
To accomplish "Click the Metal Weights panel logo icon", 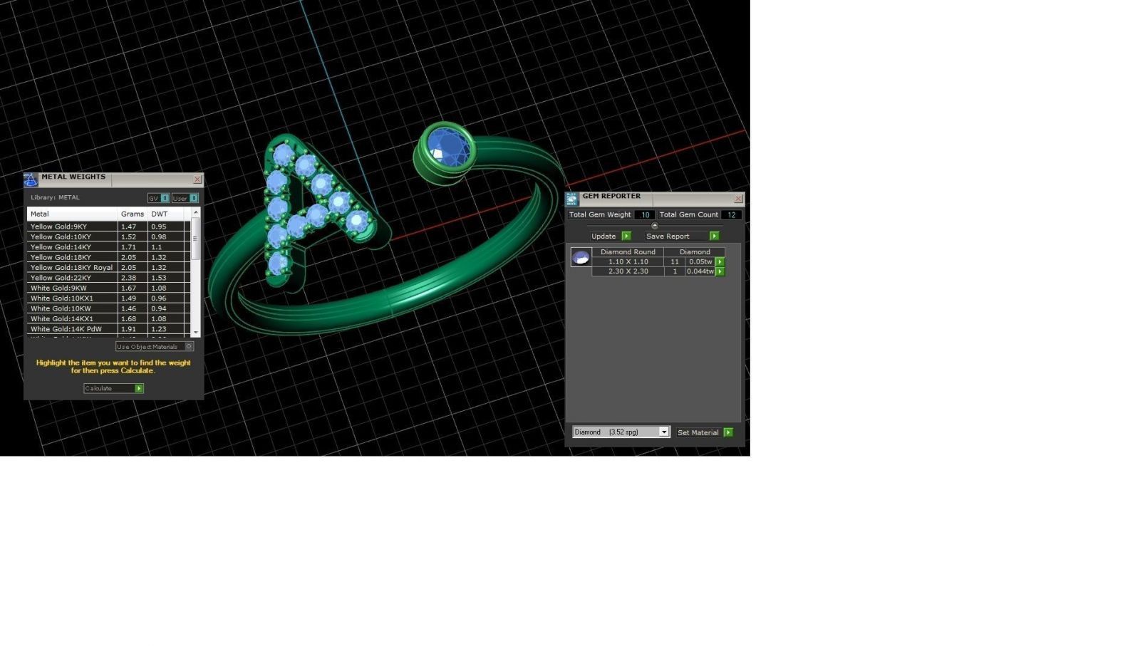I will coord(31,180).
